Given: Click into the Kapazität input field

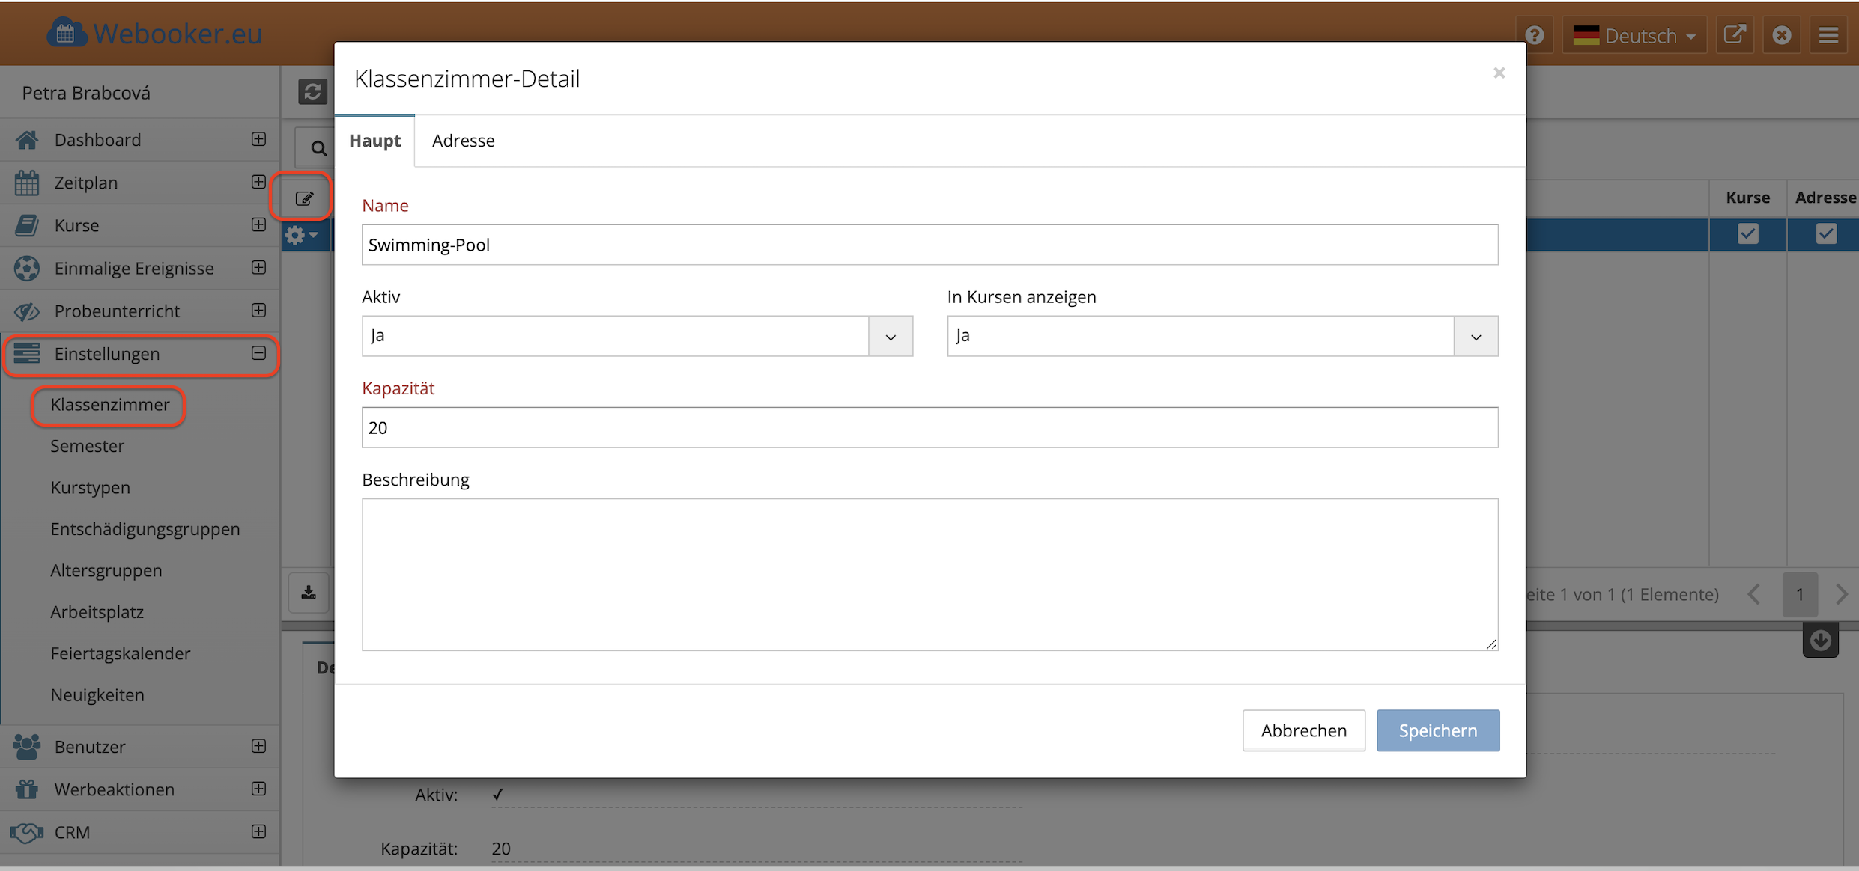Looking at the screenshot, I should [x=929, y=427].
